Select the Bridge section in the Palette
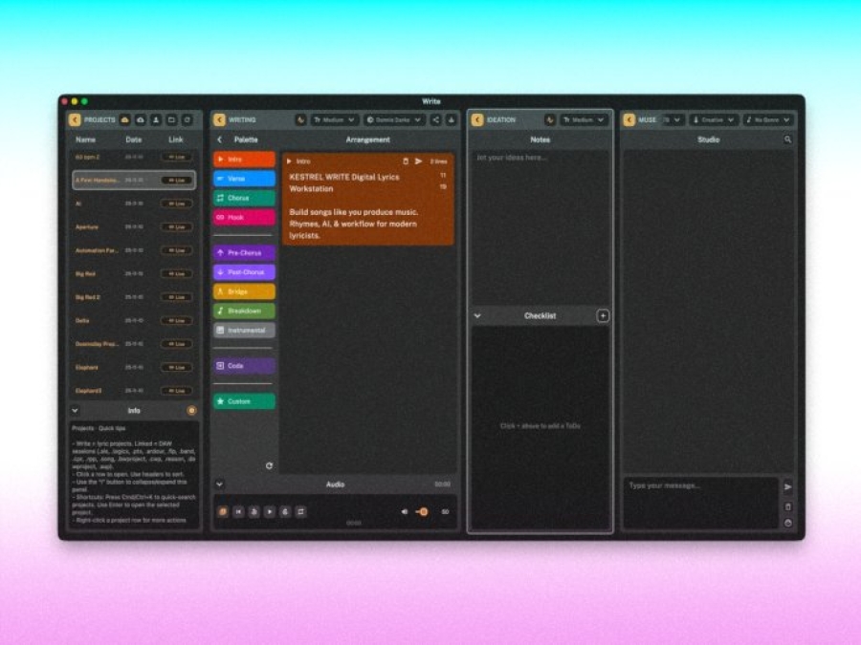The height and width of the screenshot is (645, 861). 244,291
